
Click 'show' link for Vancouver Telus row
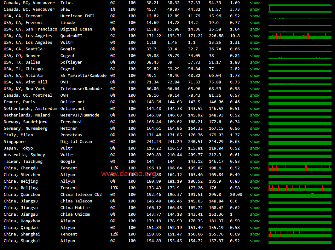pos(255,3)
